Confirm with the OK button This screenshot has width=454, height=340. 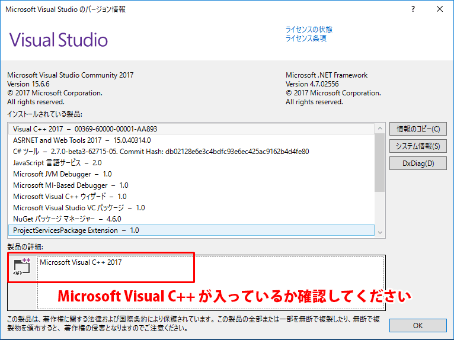point(418,326)
